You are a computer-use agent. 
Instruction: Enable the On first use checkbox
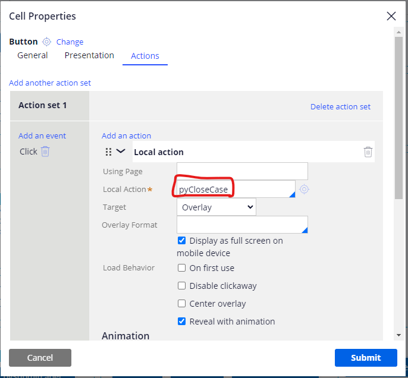(x=181, y=268)
